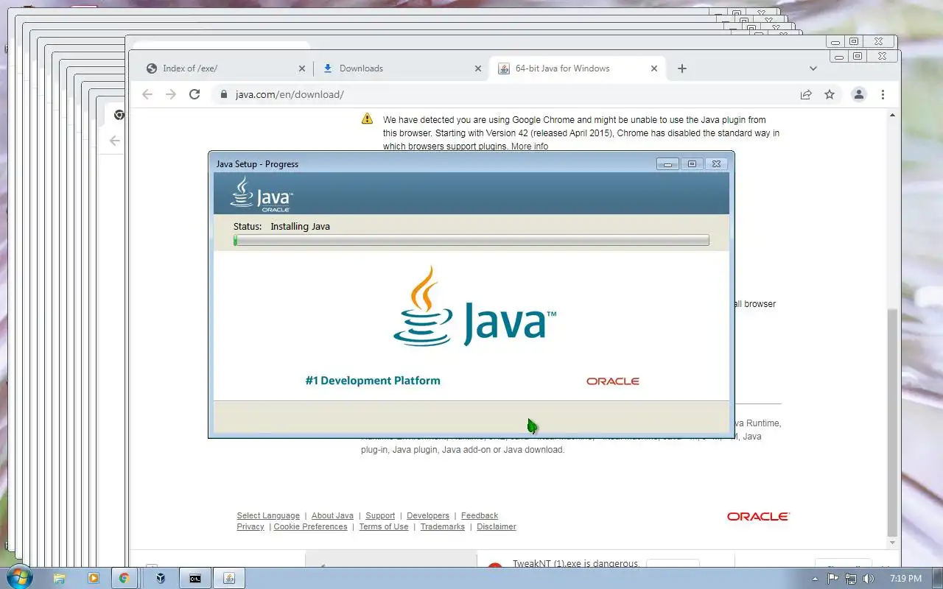Open the About Java footer link
This screenshot has width=943, height=589.
[x=332, y=515]
